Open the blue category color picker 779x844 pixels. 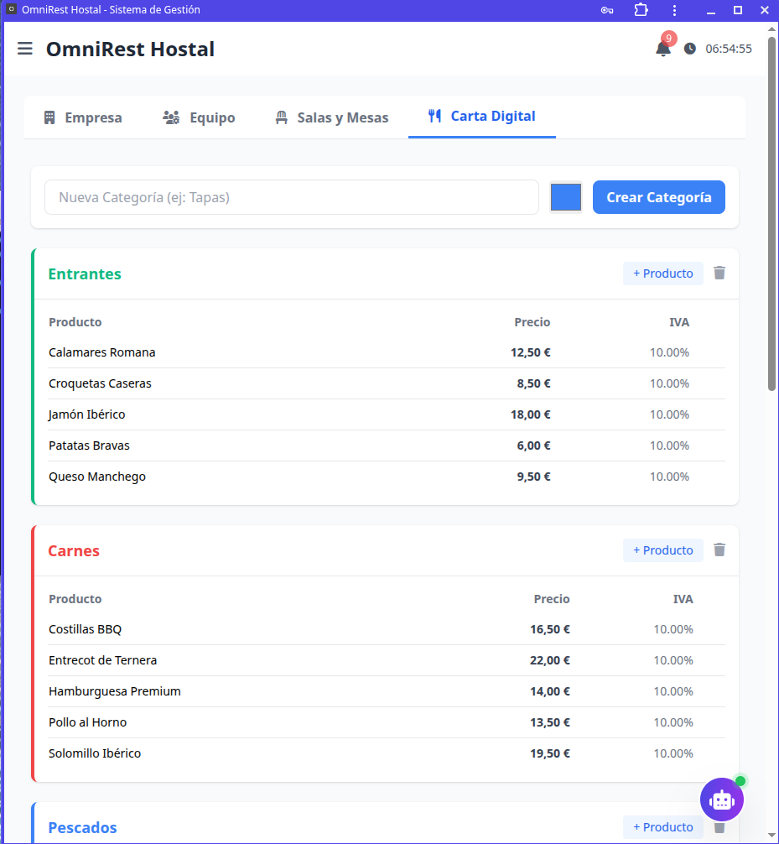coord(566,197)
